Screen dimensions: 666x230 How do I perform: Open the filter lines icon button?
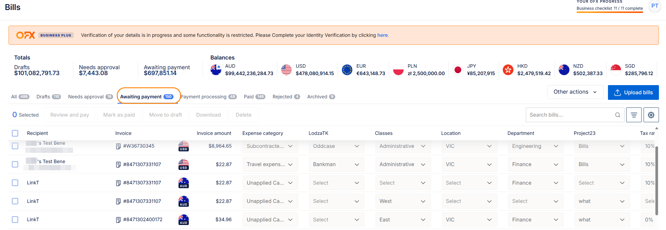(x=634, y=115)
